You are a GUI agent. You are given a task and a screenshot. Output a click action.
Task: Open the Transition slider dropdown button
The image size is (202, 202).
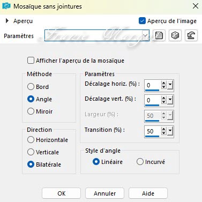pos(170,131)
